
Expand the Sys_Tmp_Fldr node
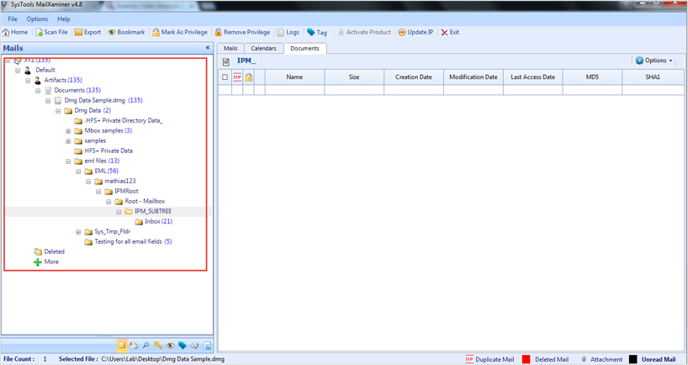coord(78,232)
